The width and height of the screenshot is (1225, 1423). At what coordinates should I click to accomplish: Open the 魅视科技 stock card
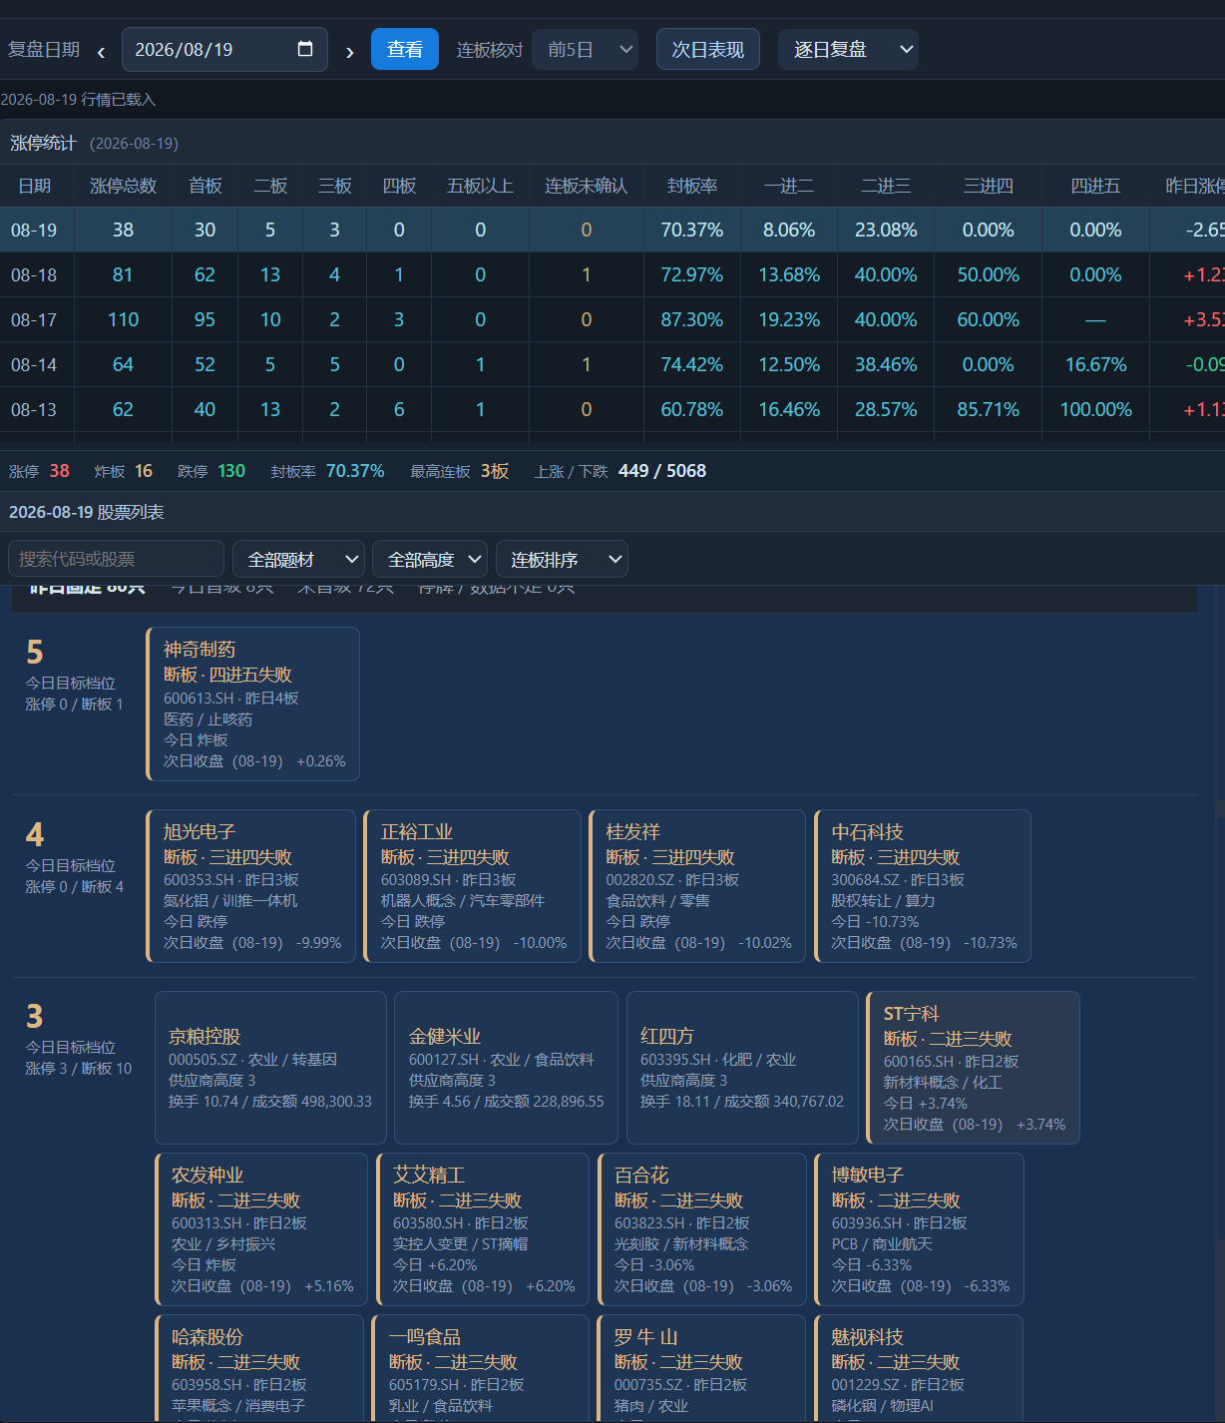pos(919,1368)
